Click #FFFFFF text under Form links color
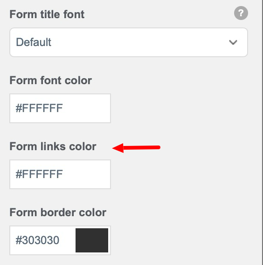This screenshot has width=263, height=265. click(39, 174)
